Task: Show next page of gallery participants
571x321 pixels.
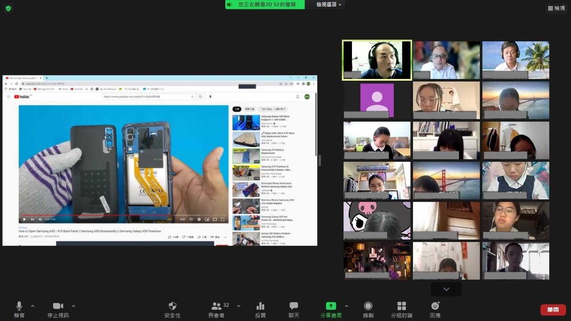Action: tap(446, 289)
